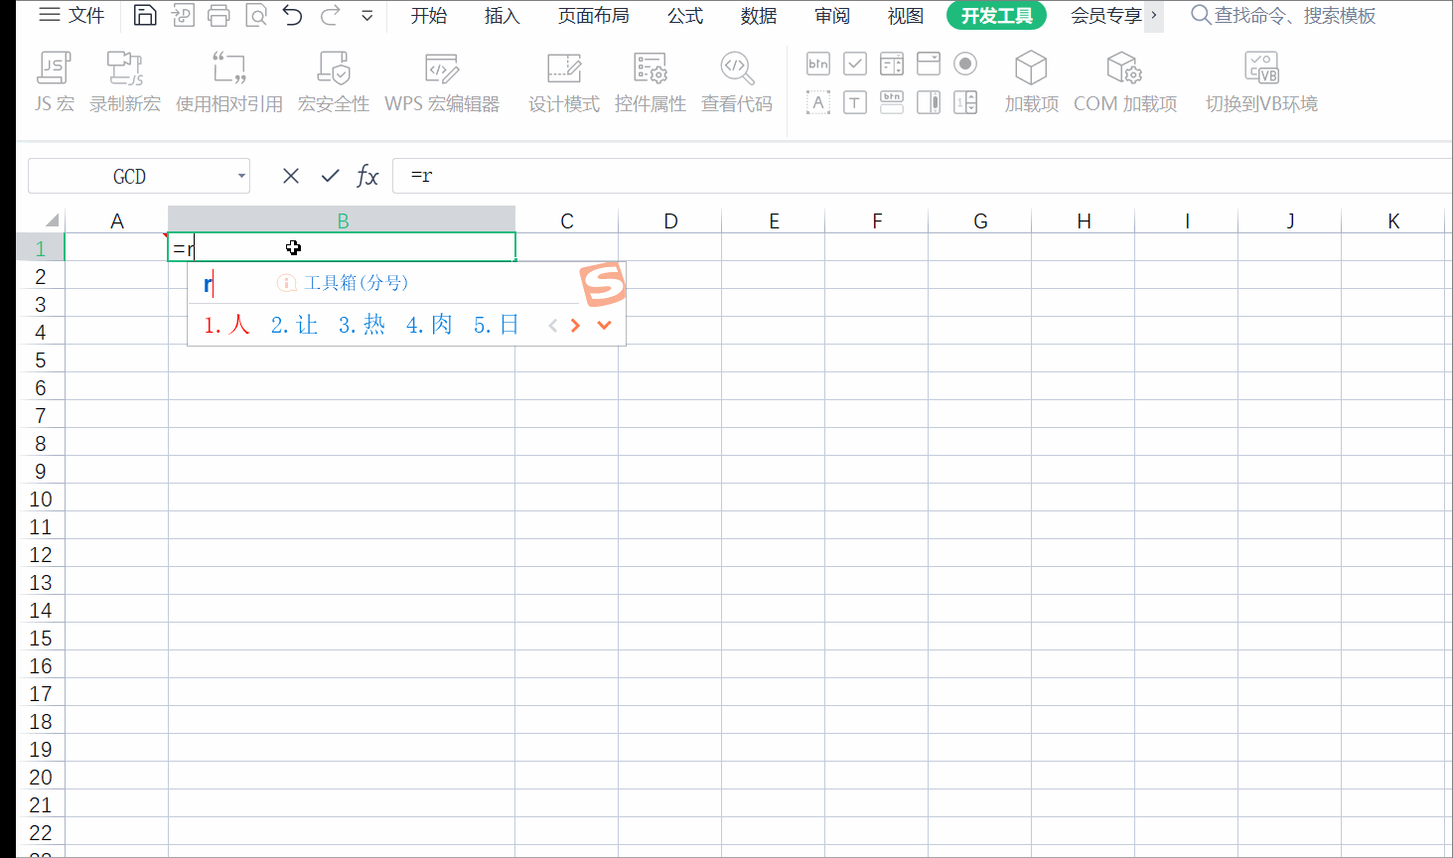This screenshot has height=858, width=1453.
Task: Insert a checkbox control
Action: tap(855, 65)
